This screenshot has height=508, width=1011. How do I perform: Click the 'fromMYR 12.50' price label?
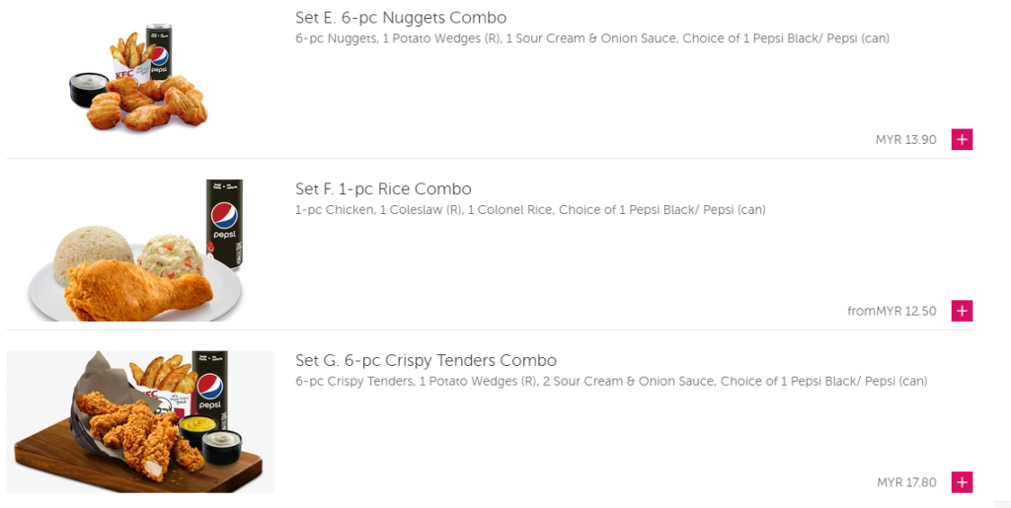pos(892,311)
